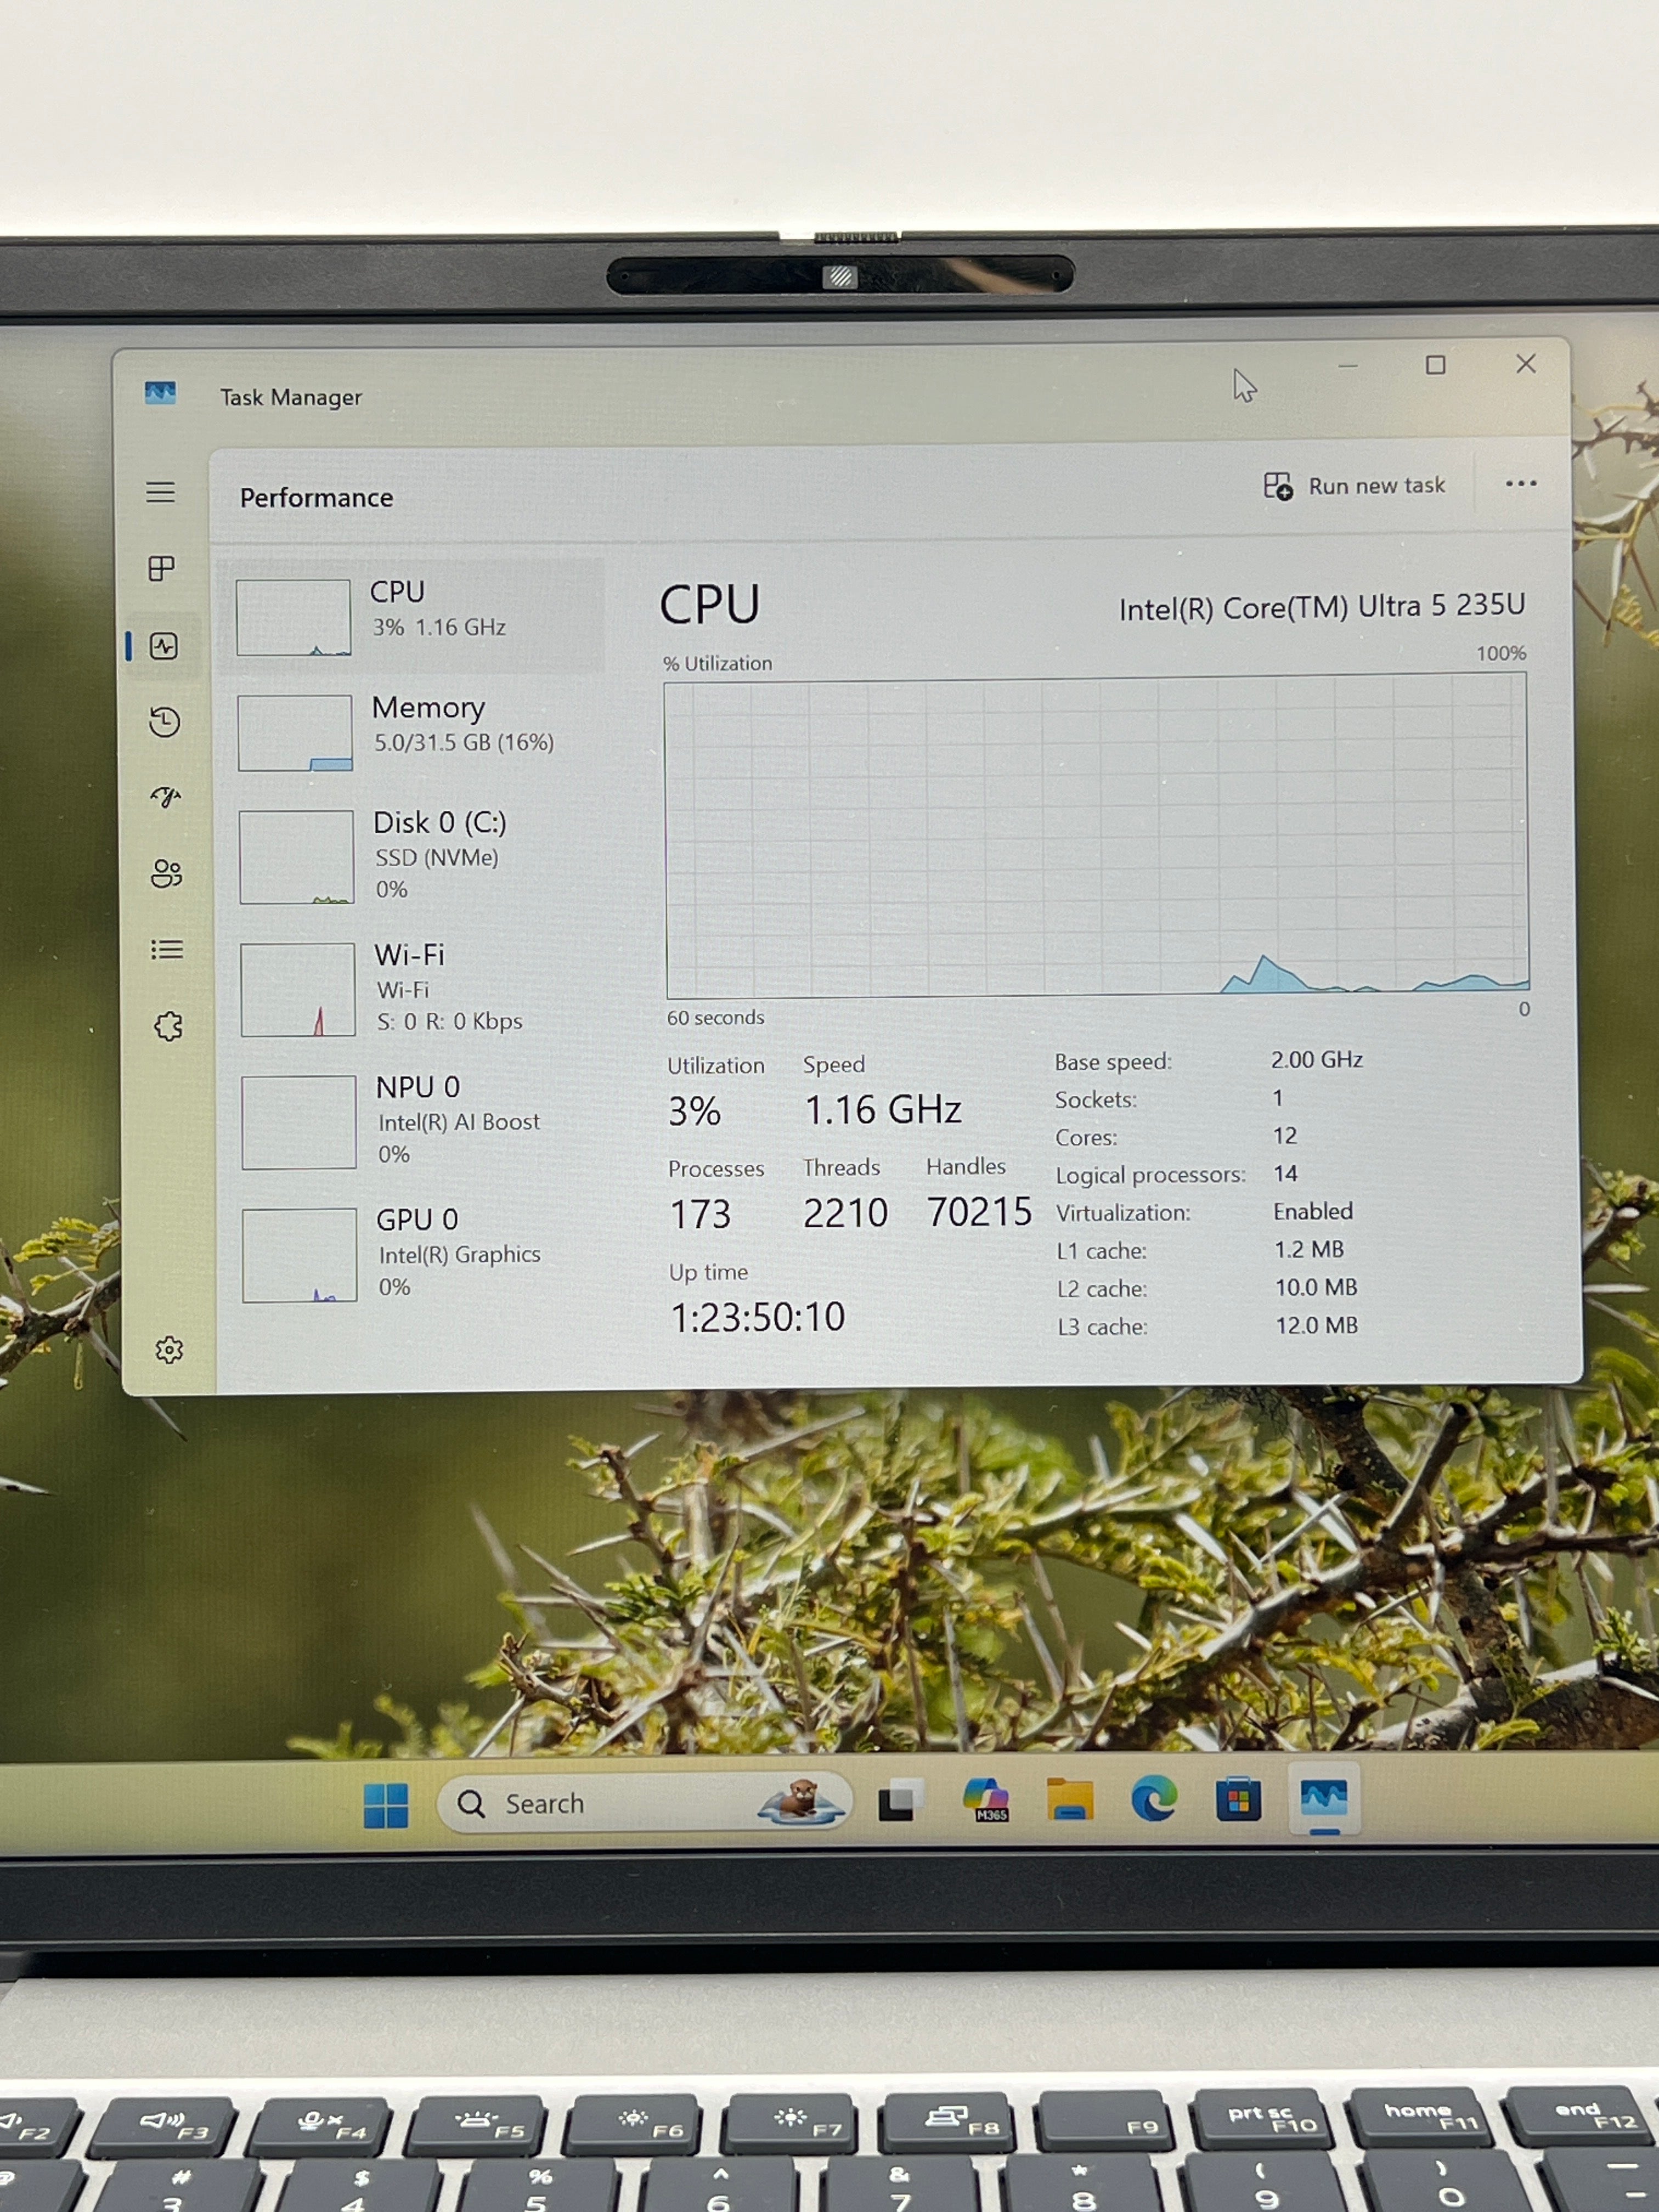Viewport: 1659px width, 2212px height.
Task: Click the Performance page heading
Action: pyautogui.click(x=316, y=498)
